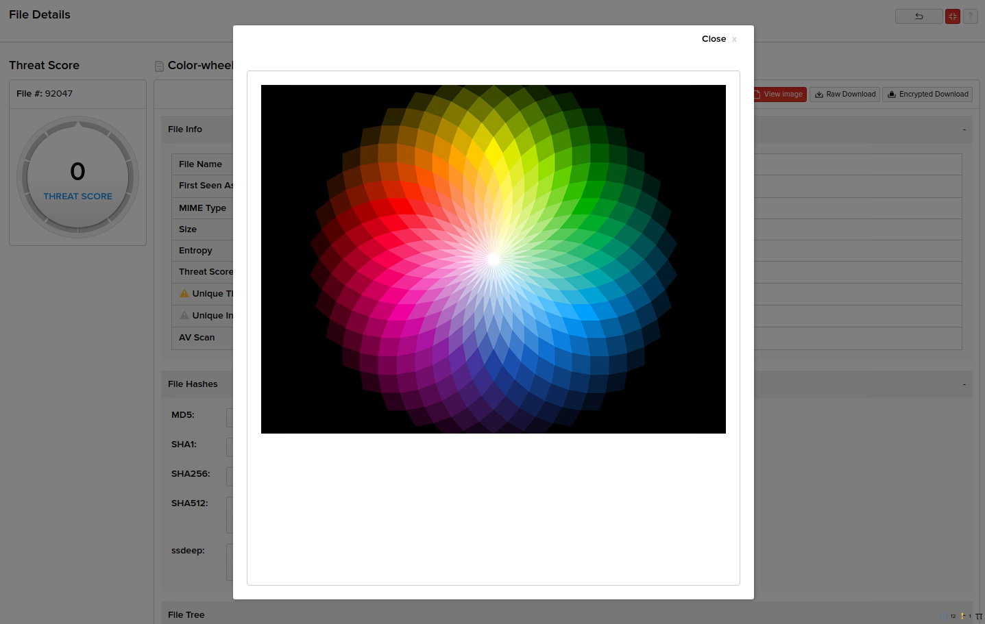Click the File Tree section header
The width and height of the screenshot is (985, 624).
(186, 614)
